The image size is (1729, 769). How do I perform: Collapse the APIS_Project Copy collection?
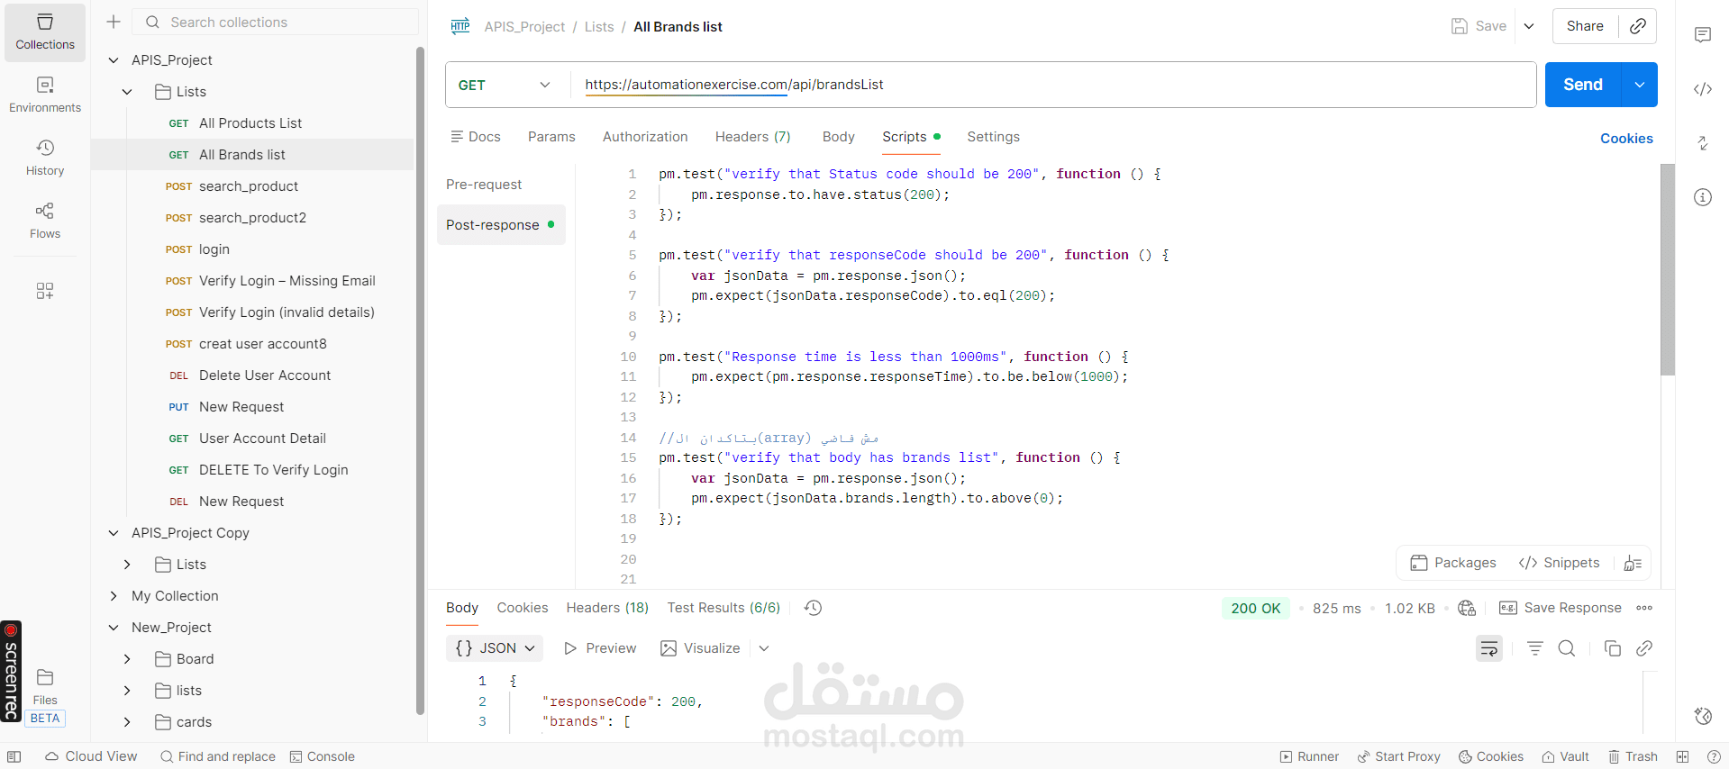click(x=114, y=533)
